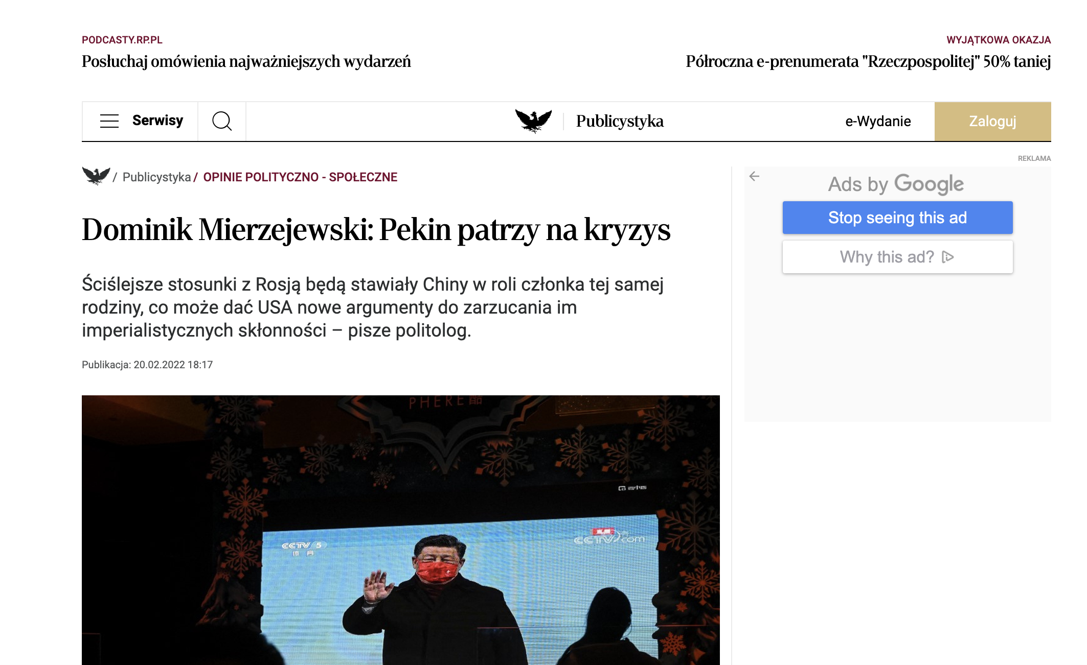Open the Posłuchaj omówienia najważniejszych wydarzeń headline
Viewport: 1087px width, 665px height.
coord(246,61)
